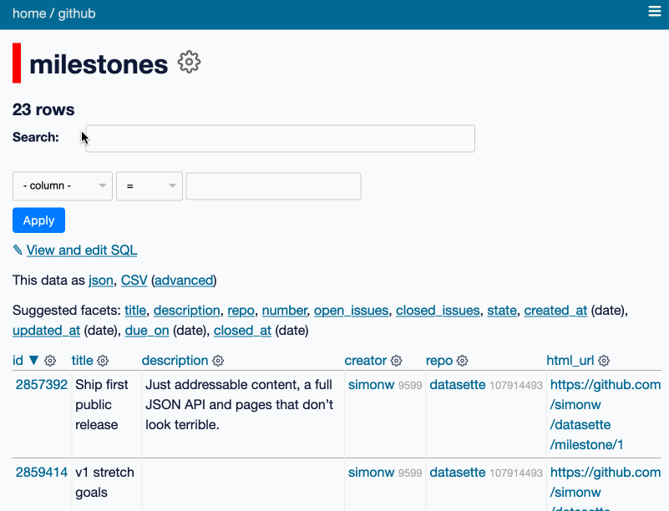This screenshot has height=511, width=669.
Task: Open the creator column gear menu
Action: tap(397, 361)
